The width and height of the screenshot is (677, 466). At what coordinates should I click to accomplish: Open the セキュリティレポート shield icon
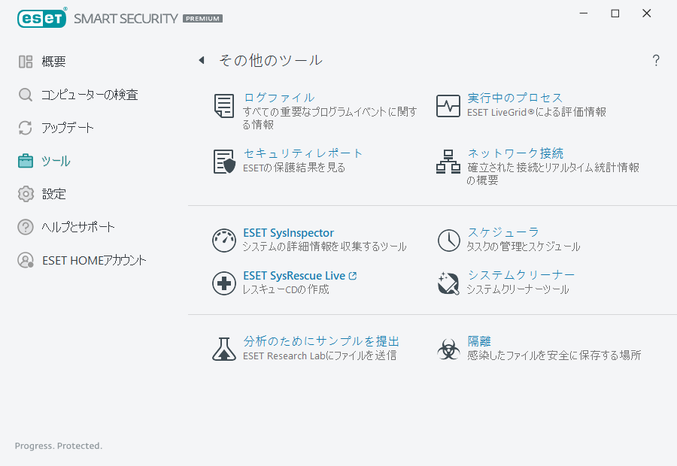pos(223,161)
